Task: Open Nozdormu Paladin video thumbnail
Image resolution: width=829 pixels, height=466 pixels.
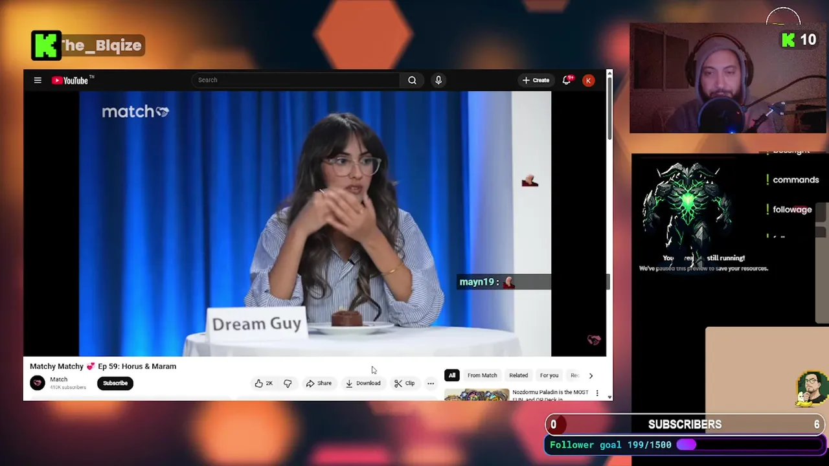Action: tap(477, 394)
